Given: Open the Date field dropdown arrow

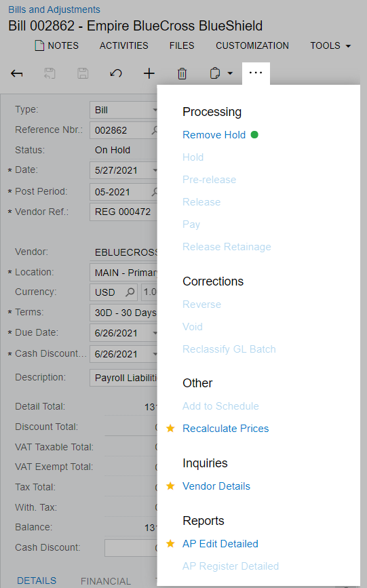Looking at the screenshot, I should (x=155, y=170).
